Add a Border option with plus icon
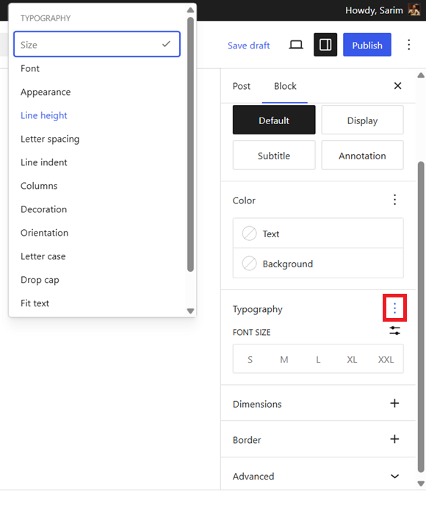This screenshot has height=506, width=426. [x=394, y=439]
